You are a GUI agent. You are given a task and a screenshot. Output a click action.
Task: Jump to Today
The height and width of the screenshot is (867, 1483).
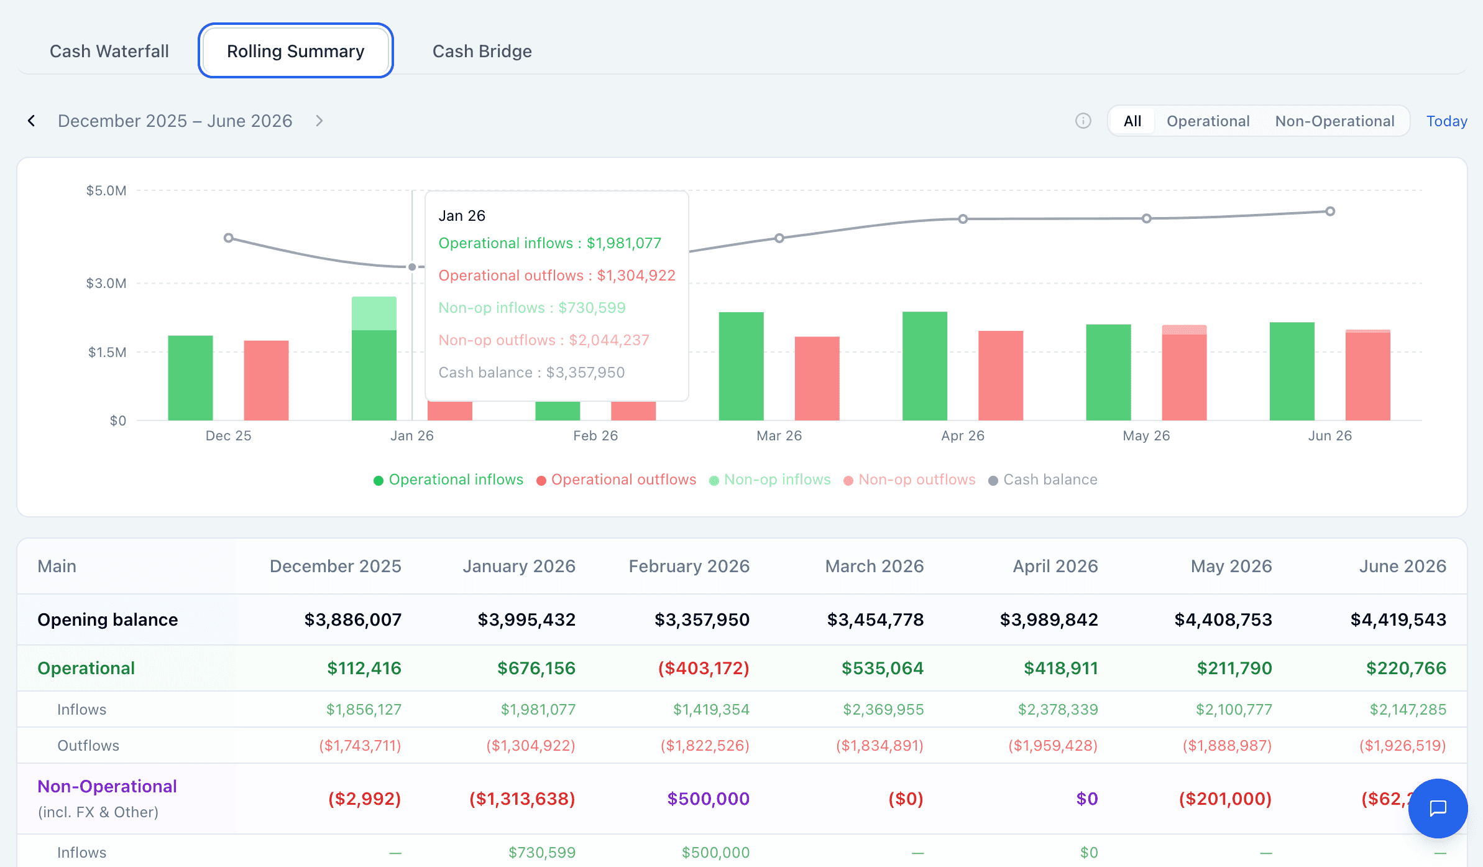pos(1447,121)
